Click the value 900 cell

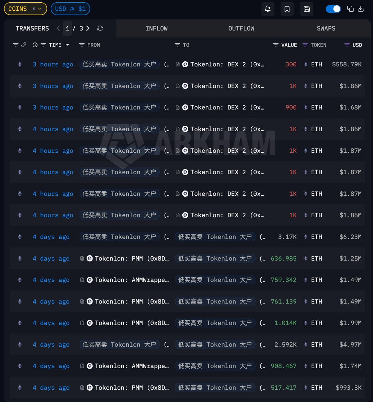[291, 108]
